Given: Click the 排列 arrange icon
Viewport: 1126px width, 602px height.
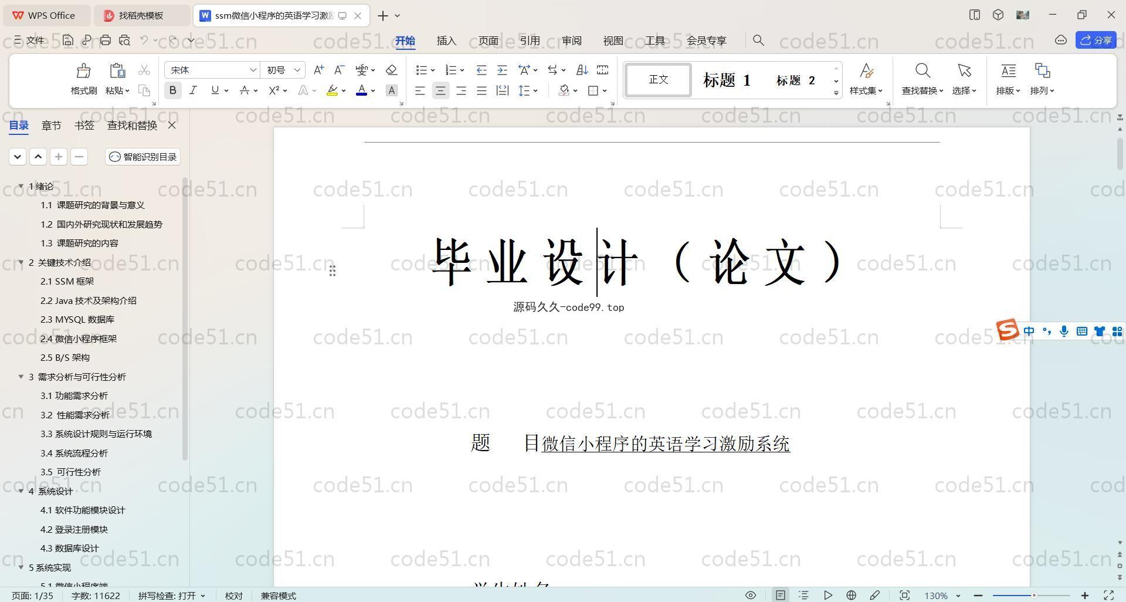Looking at the screenshot, I should point(1042,71).
